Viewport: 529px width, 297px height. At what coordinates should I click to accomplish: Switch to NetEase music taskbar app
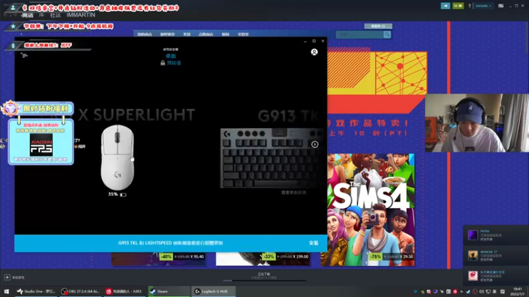124,292
